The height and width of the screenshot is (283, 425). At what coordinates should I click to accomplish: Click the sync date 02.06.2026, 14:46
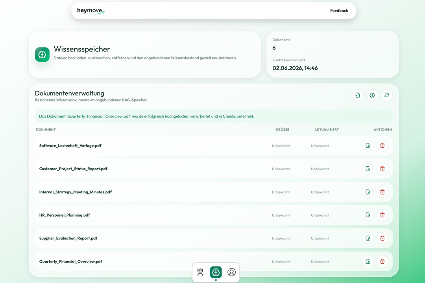click(x=295, y=68)
